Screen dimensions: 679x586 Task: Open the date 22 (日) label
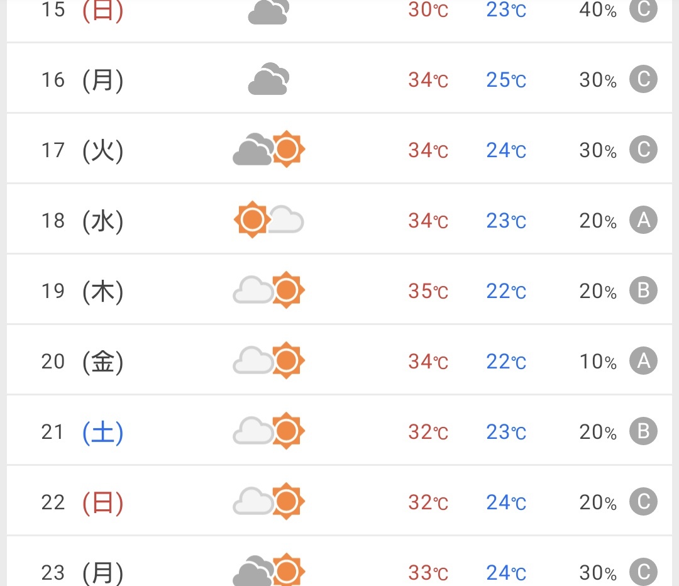[82, 502]
